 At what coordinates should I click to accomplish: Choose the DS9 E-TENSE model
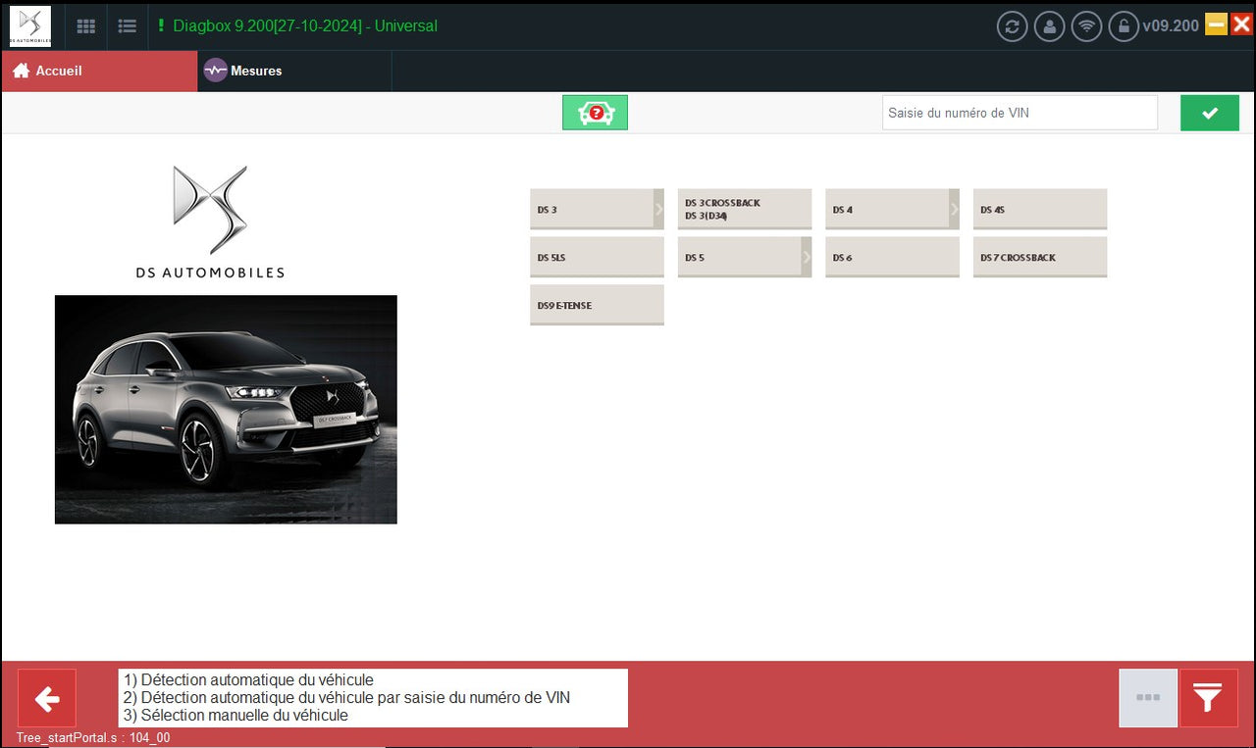pos(597,305)
